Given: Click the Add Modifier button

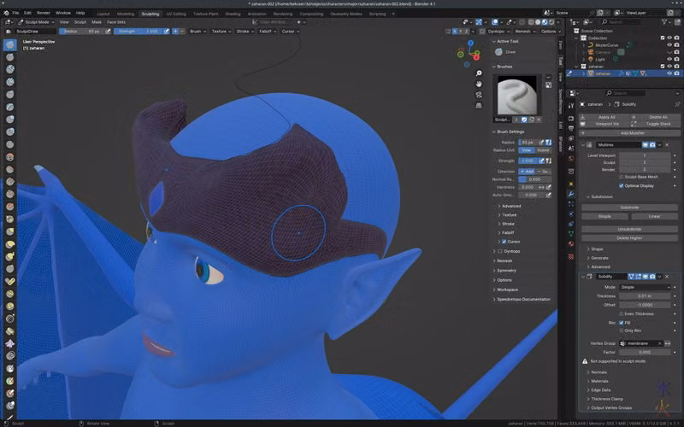Looking at the screenshot, I should (629, 133).
